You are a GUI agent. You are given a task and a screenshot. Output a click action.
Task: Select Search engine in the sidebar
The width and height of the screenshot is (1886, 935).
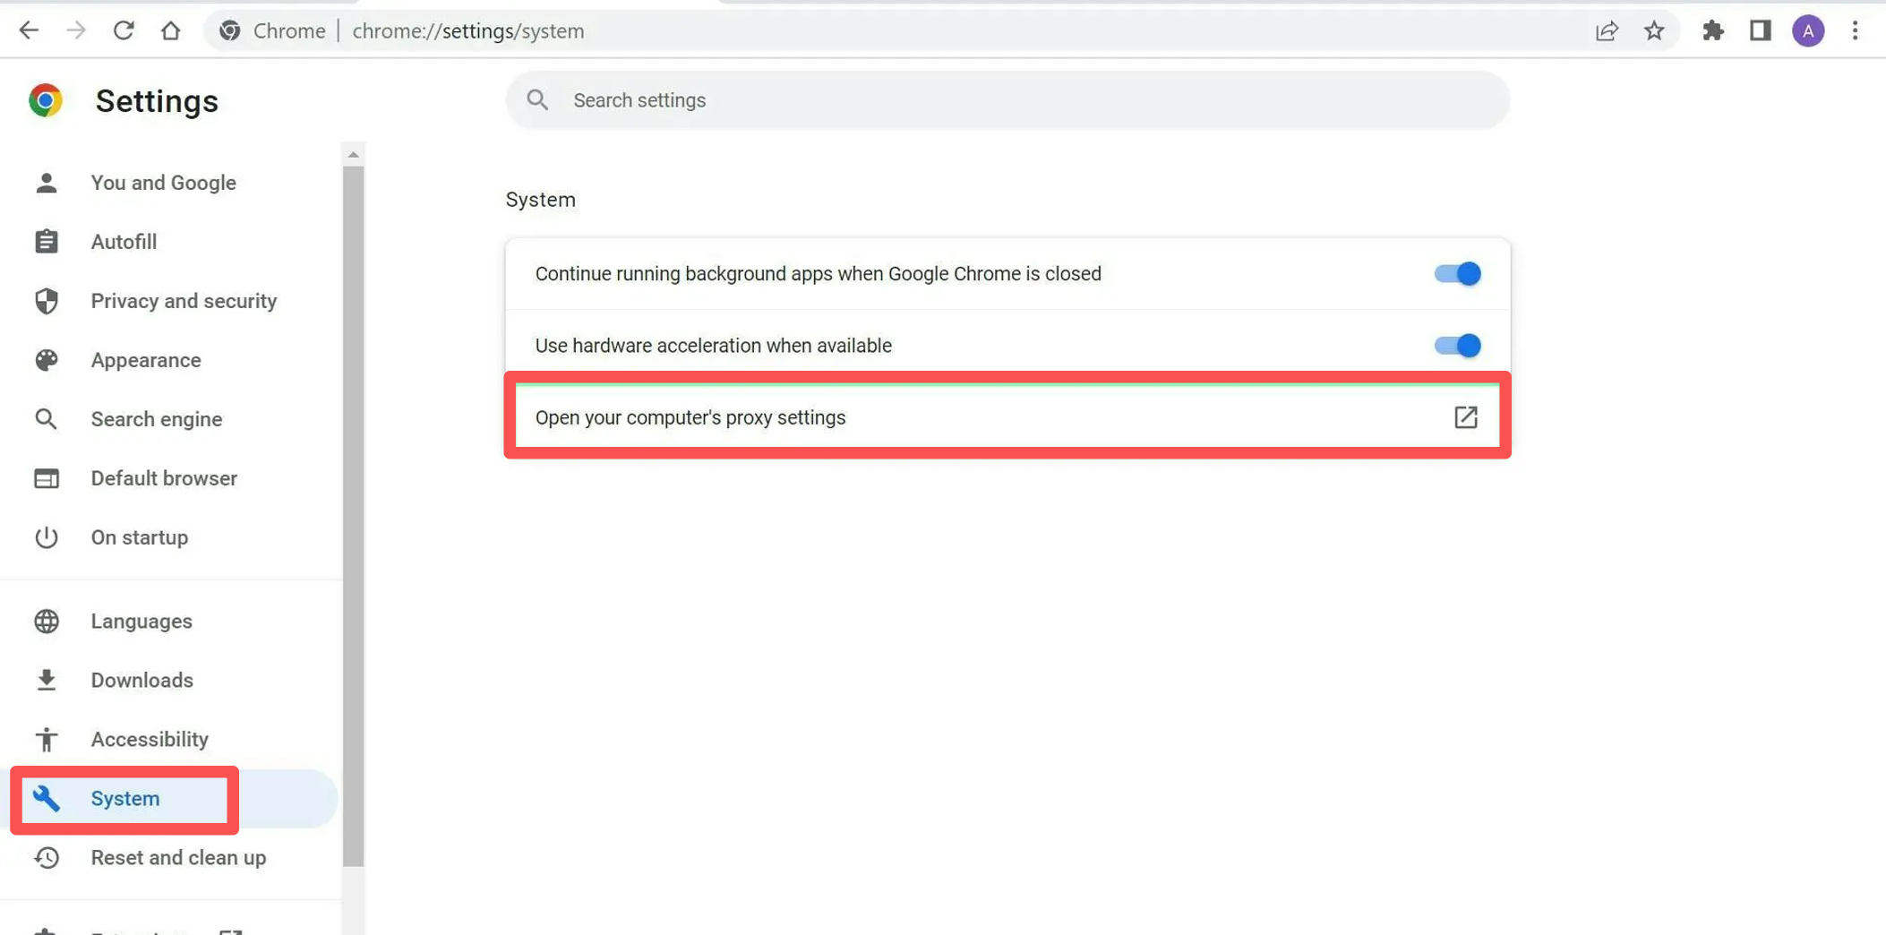tap(157, 419)
